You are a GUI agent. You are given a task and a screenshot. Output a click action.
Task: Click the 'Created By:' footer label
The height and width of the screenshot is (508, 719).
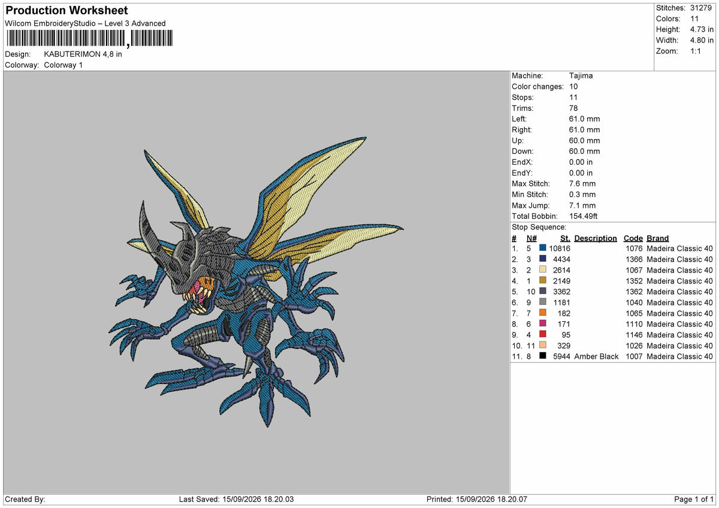pyautogui.click(x=25, y=500)
